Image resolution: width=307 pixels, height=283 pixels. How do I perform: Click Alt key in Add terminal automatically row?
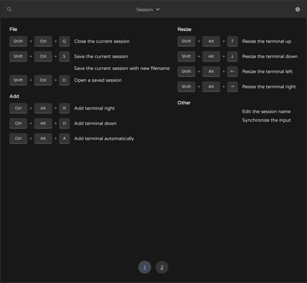43,138
